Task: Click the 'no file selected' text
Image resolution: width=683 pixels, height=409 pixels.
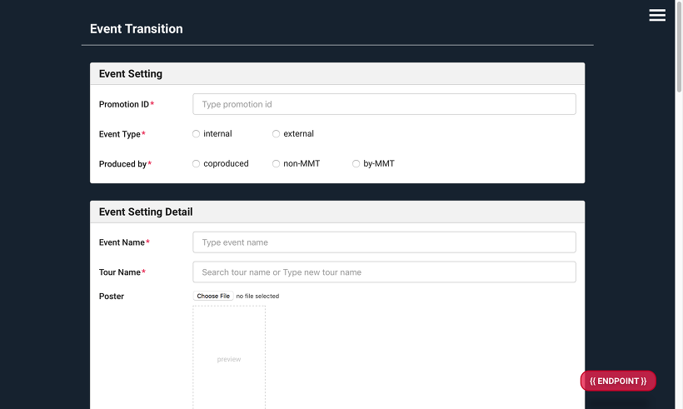Action: (257, 297)
